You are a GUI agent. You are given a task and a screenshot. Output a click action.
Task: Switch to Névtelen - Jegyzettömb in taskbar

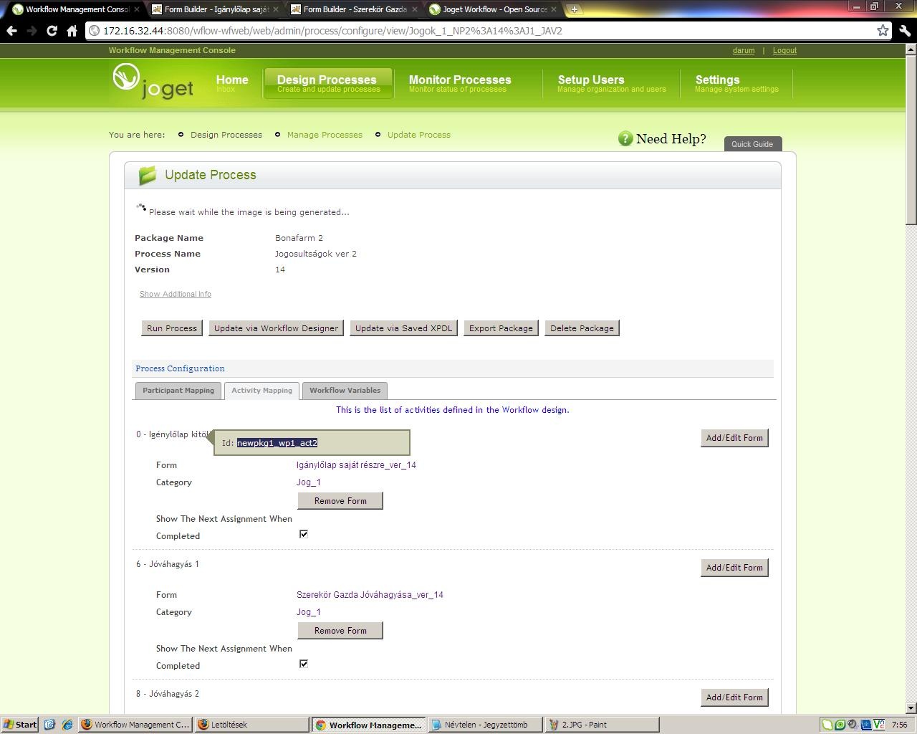click(x=485, y=725)
